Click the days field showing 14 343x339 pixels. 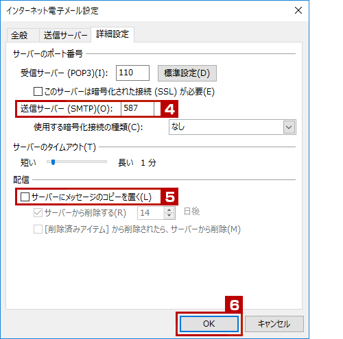pyautogui.click(x=150, y=213)
